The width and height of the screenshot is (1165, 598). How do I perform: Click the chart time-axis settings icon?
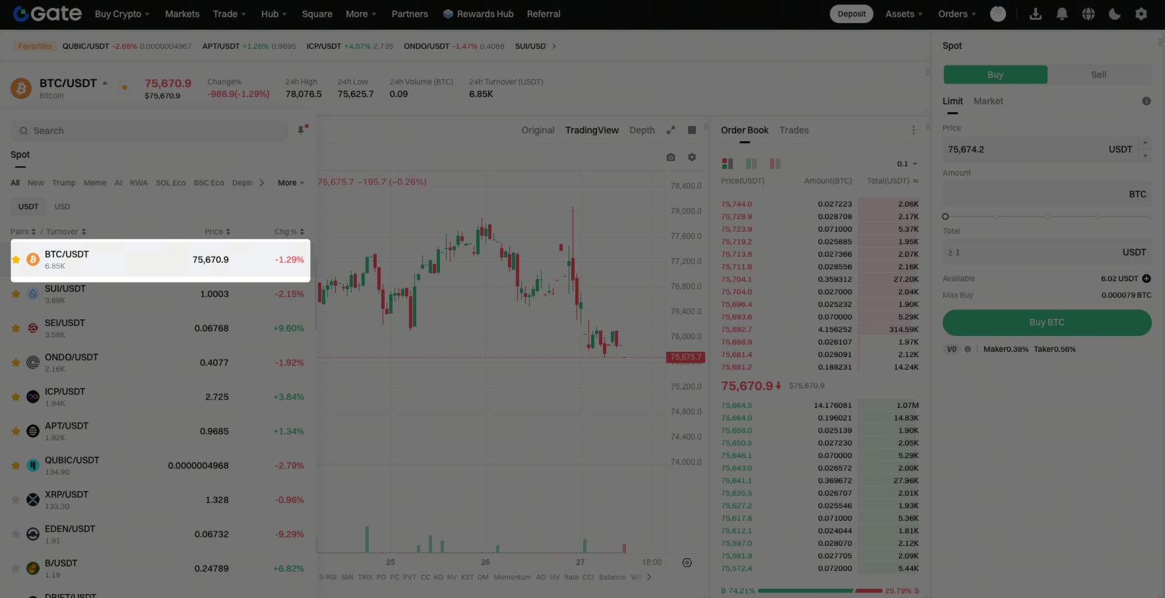click(687, 562)
